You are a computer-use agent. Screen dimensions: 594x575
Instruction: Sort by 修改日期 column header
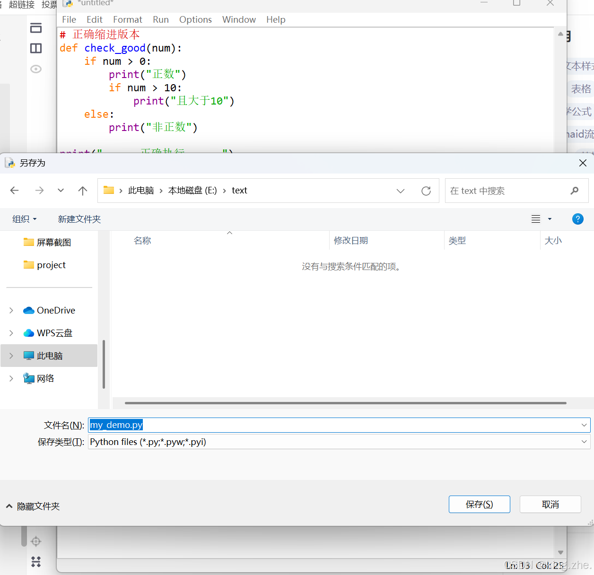click(351, 241)
